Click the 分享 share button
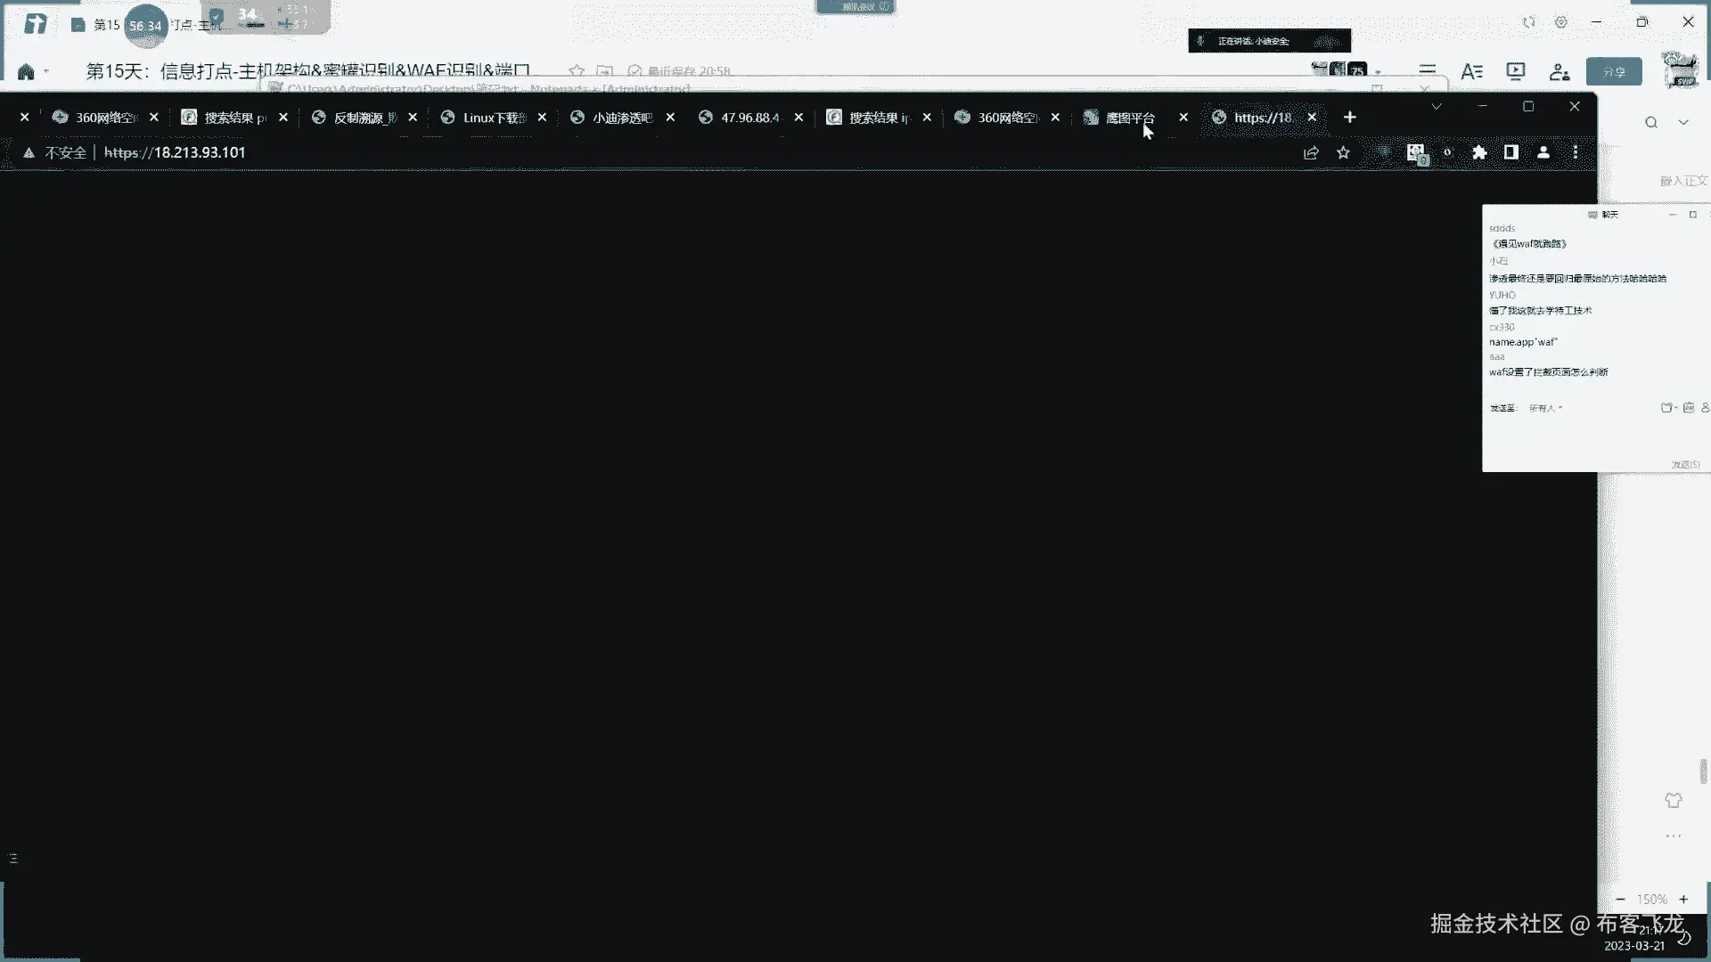The image size is (1711, 962). [1614, 71]
